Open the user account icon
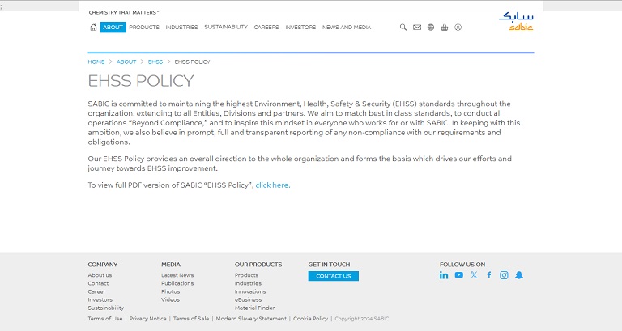622x331 pixels. tap(458, 28)
